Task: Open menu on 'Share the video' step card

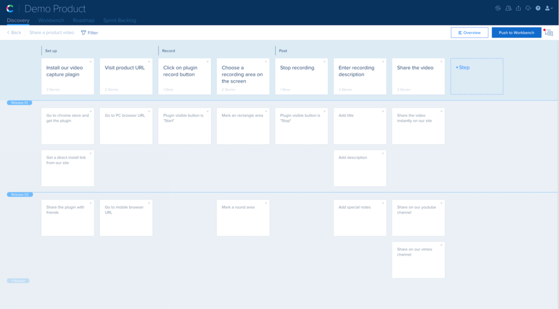Action: click(441, 62)
